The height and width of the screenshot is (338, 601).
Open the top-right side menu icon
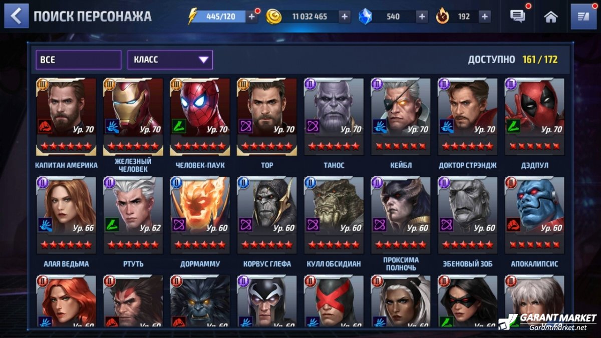pos(583,17)
